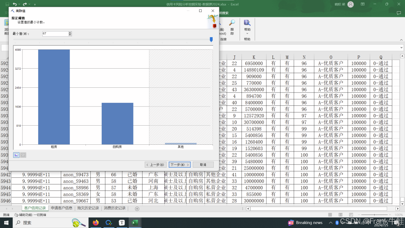Open the comments speech-bubble icon
The image size is (405, 228).
pyautogui.click(x=399, y=13)
